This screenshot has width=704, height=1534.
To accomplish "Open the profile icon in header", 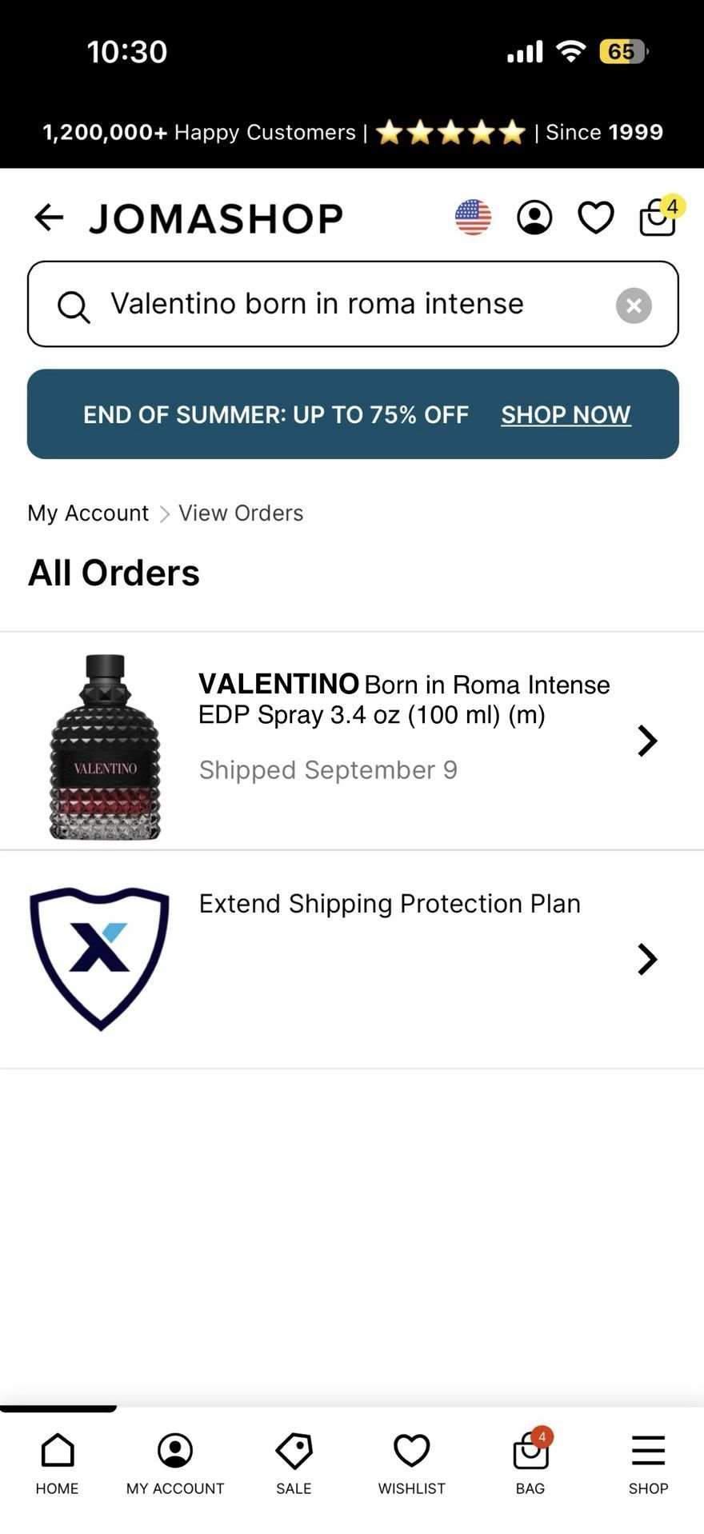I will click(x=534, y=218).
